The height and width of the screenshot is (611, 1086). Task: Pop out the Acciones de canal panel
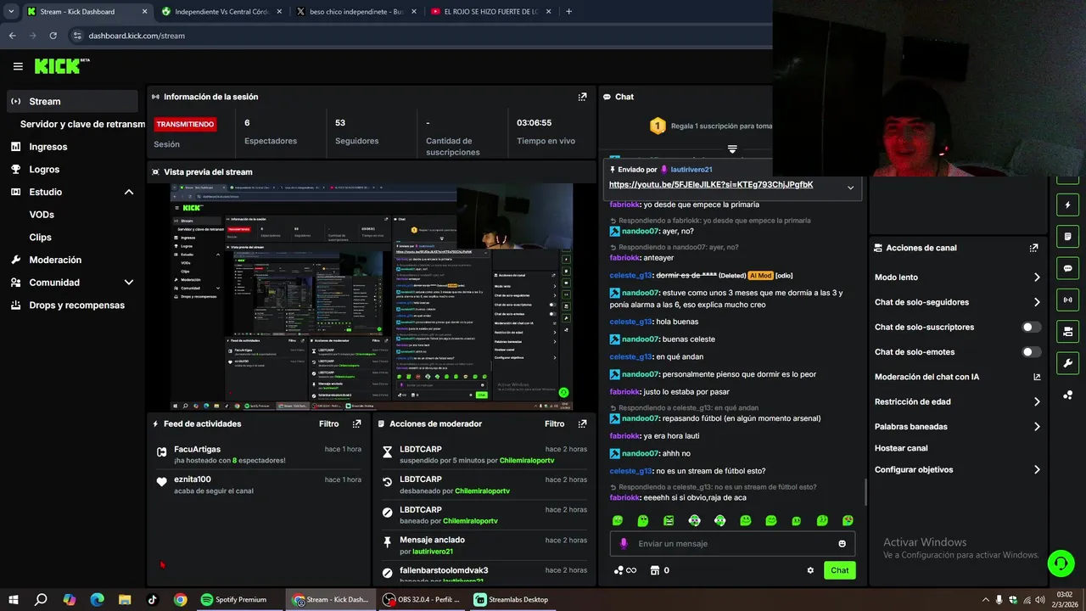pyautogui.click(x=1033, y=248)
